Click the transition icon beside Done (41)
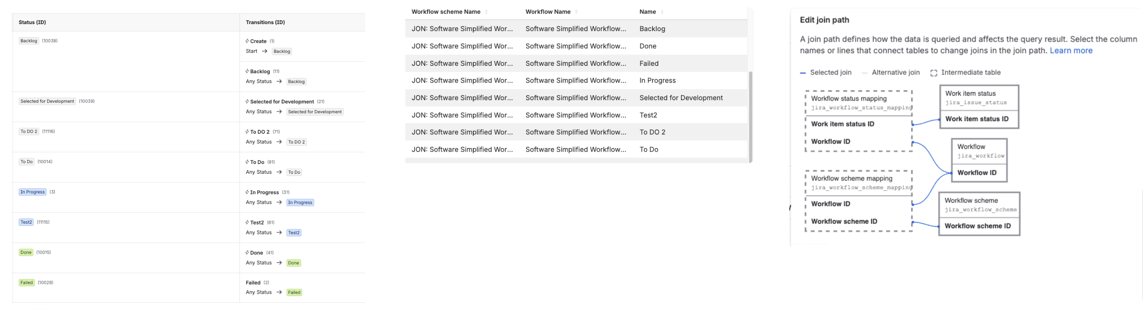The width and height of the screenshot is (1143, 310). [247, 252]
